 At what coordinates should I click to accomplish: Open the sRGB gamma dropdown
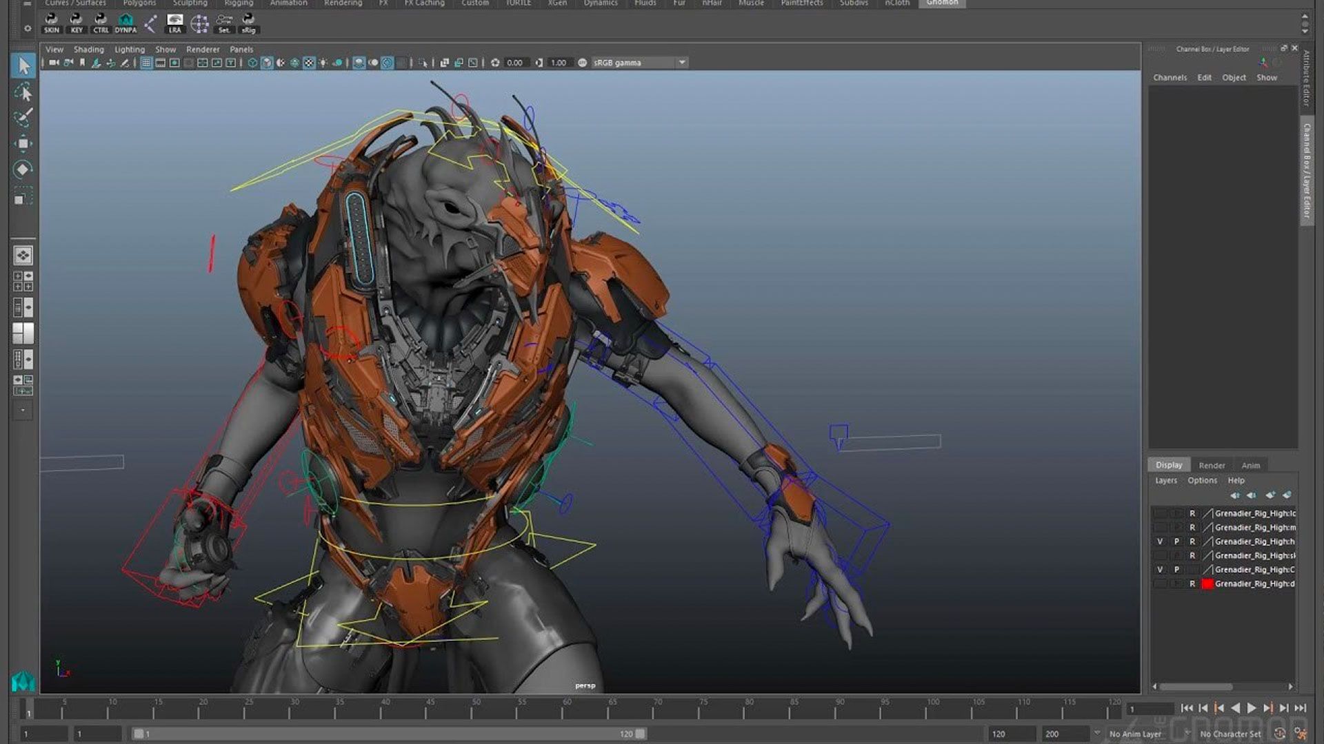tap(681, 62)
